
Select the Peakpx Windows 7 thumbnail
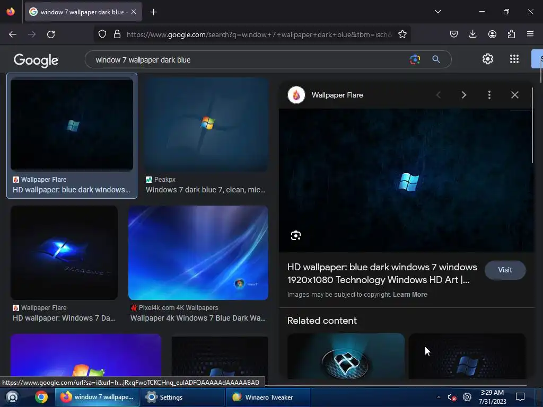pos(206,124)
